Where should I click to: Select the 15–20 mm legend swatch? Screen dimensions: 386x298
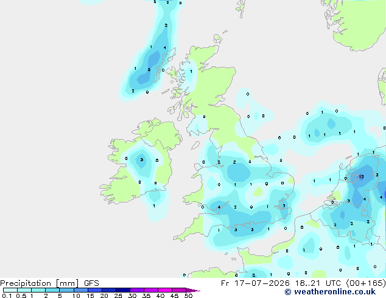95,290
